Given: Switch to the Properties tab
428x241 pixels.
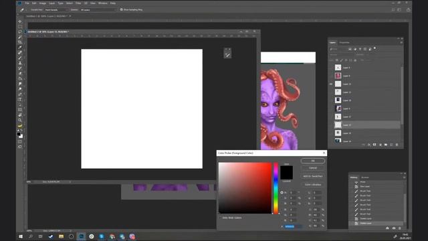Looking at the screenshot, I should (344, 43).
